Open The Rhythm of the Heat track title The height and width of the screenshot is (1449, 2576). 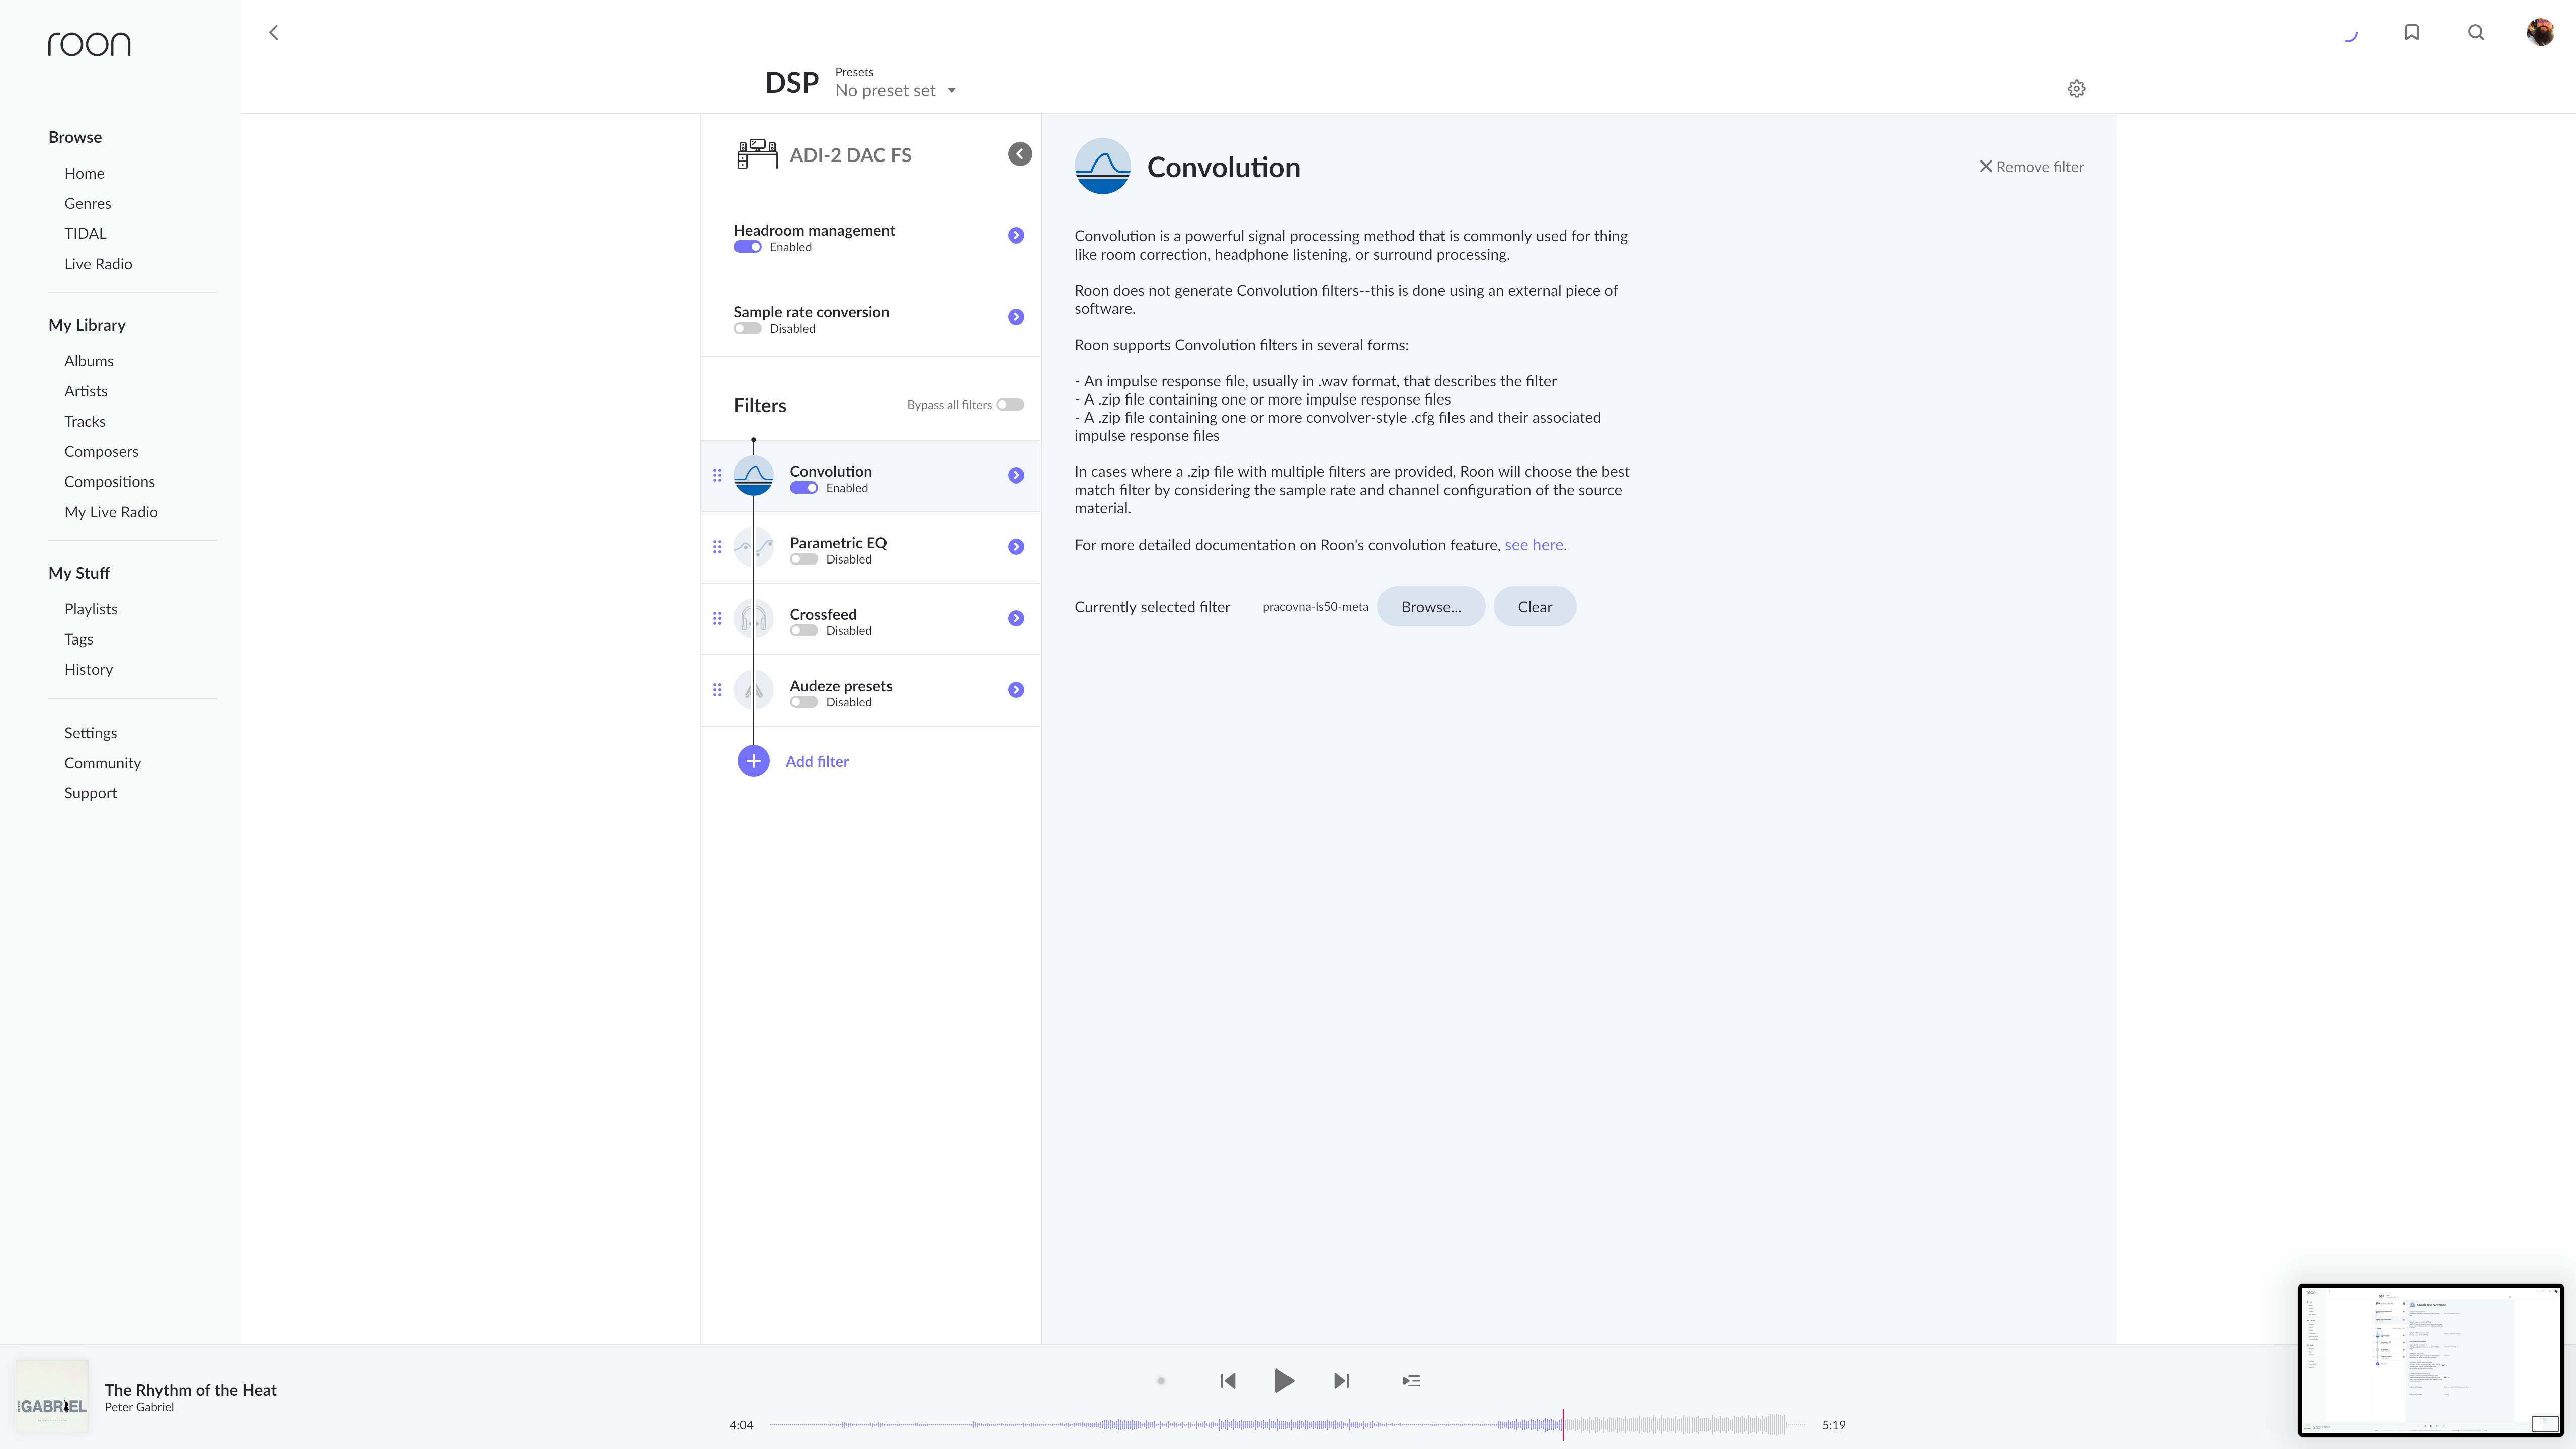190,1390
